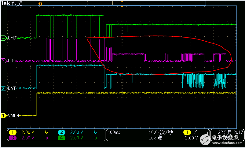Click the trigger level 2.00 V readout

tap(192, 138)
